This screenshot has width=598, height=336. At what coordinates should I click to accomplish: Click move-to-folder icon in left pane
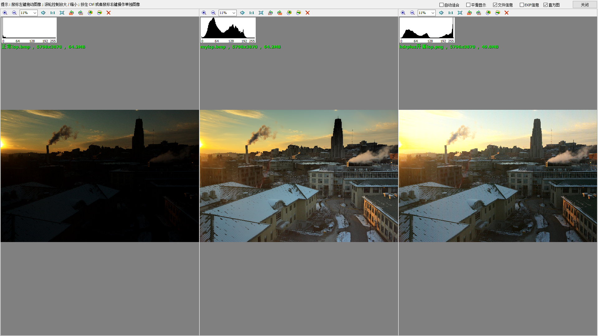click(x=99, y=13)
